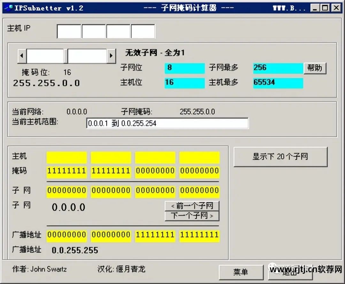Select the current host range text field
The width and height of the screenshot is (345, 284).
pos(167,123)
